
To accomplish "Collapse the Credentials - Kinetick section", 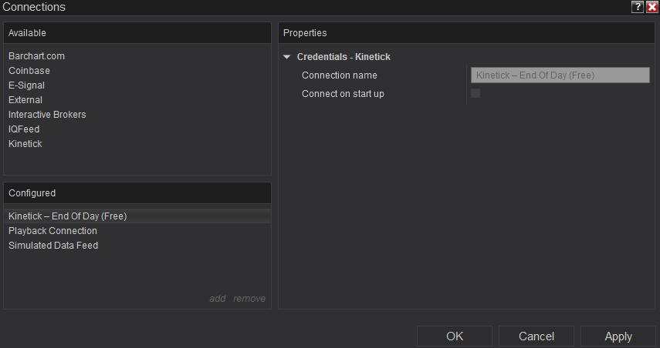I will 287,57.
